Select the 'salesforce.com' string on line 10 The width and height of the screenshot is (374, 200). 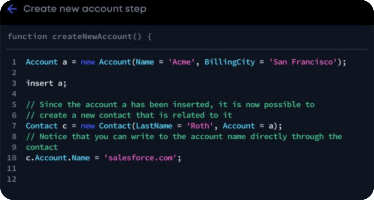point(141,158)
